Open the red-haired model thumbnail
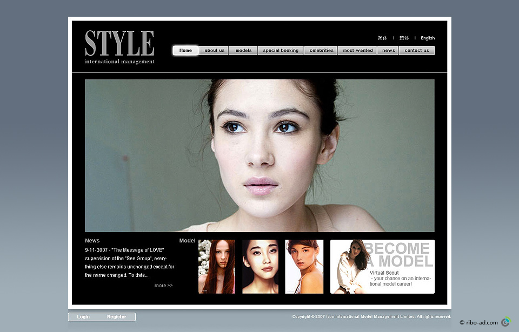 point(216,267)
